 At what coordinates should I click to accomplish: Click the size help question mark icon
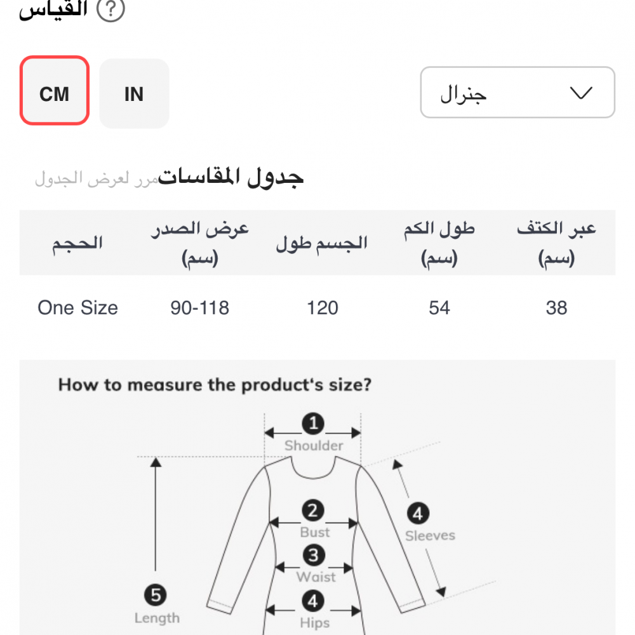(112, 10)
